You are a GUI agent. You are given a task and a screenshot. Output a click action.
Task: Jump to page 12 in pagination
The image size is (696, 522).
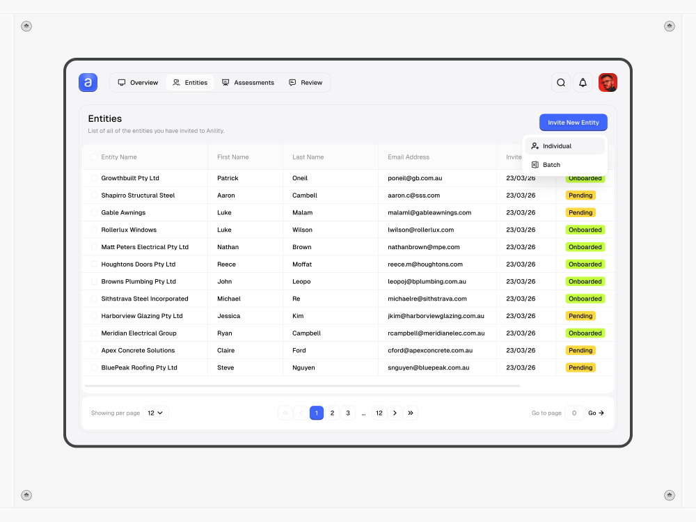click(379, 413)
